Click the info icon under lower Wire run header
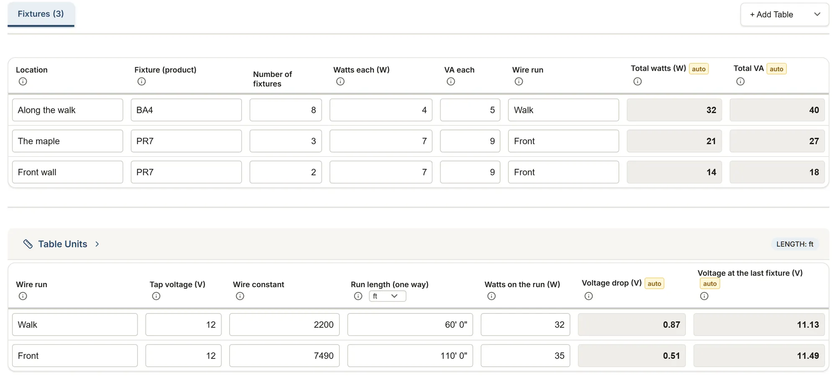The image size is (837, 379). click(x=23, y=296)
